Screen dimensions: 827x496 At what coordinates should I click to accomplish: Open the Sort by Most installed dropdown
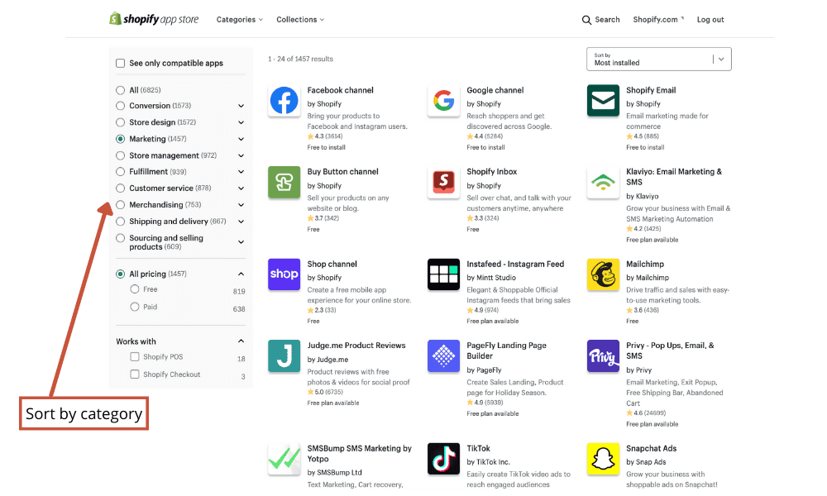pos(659,59)
